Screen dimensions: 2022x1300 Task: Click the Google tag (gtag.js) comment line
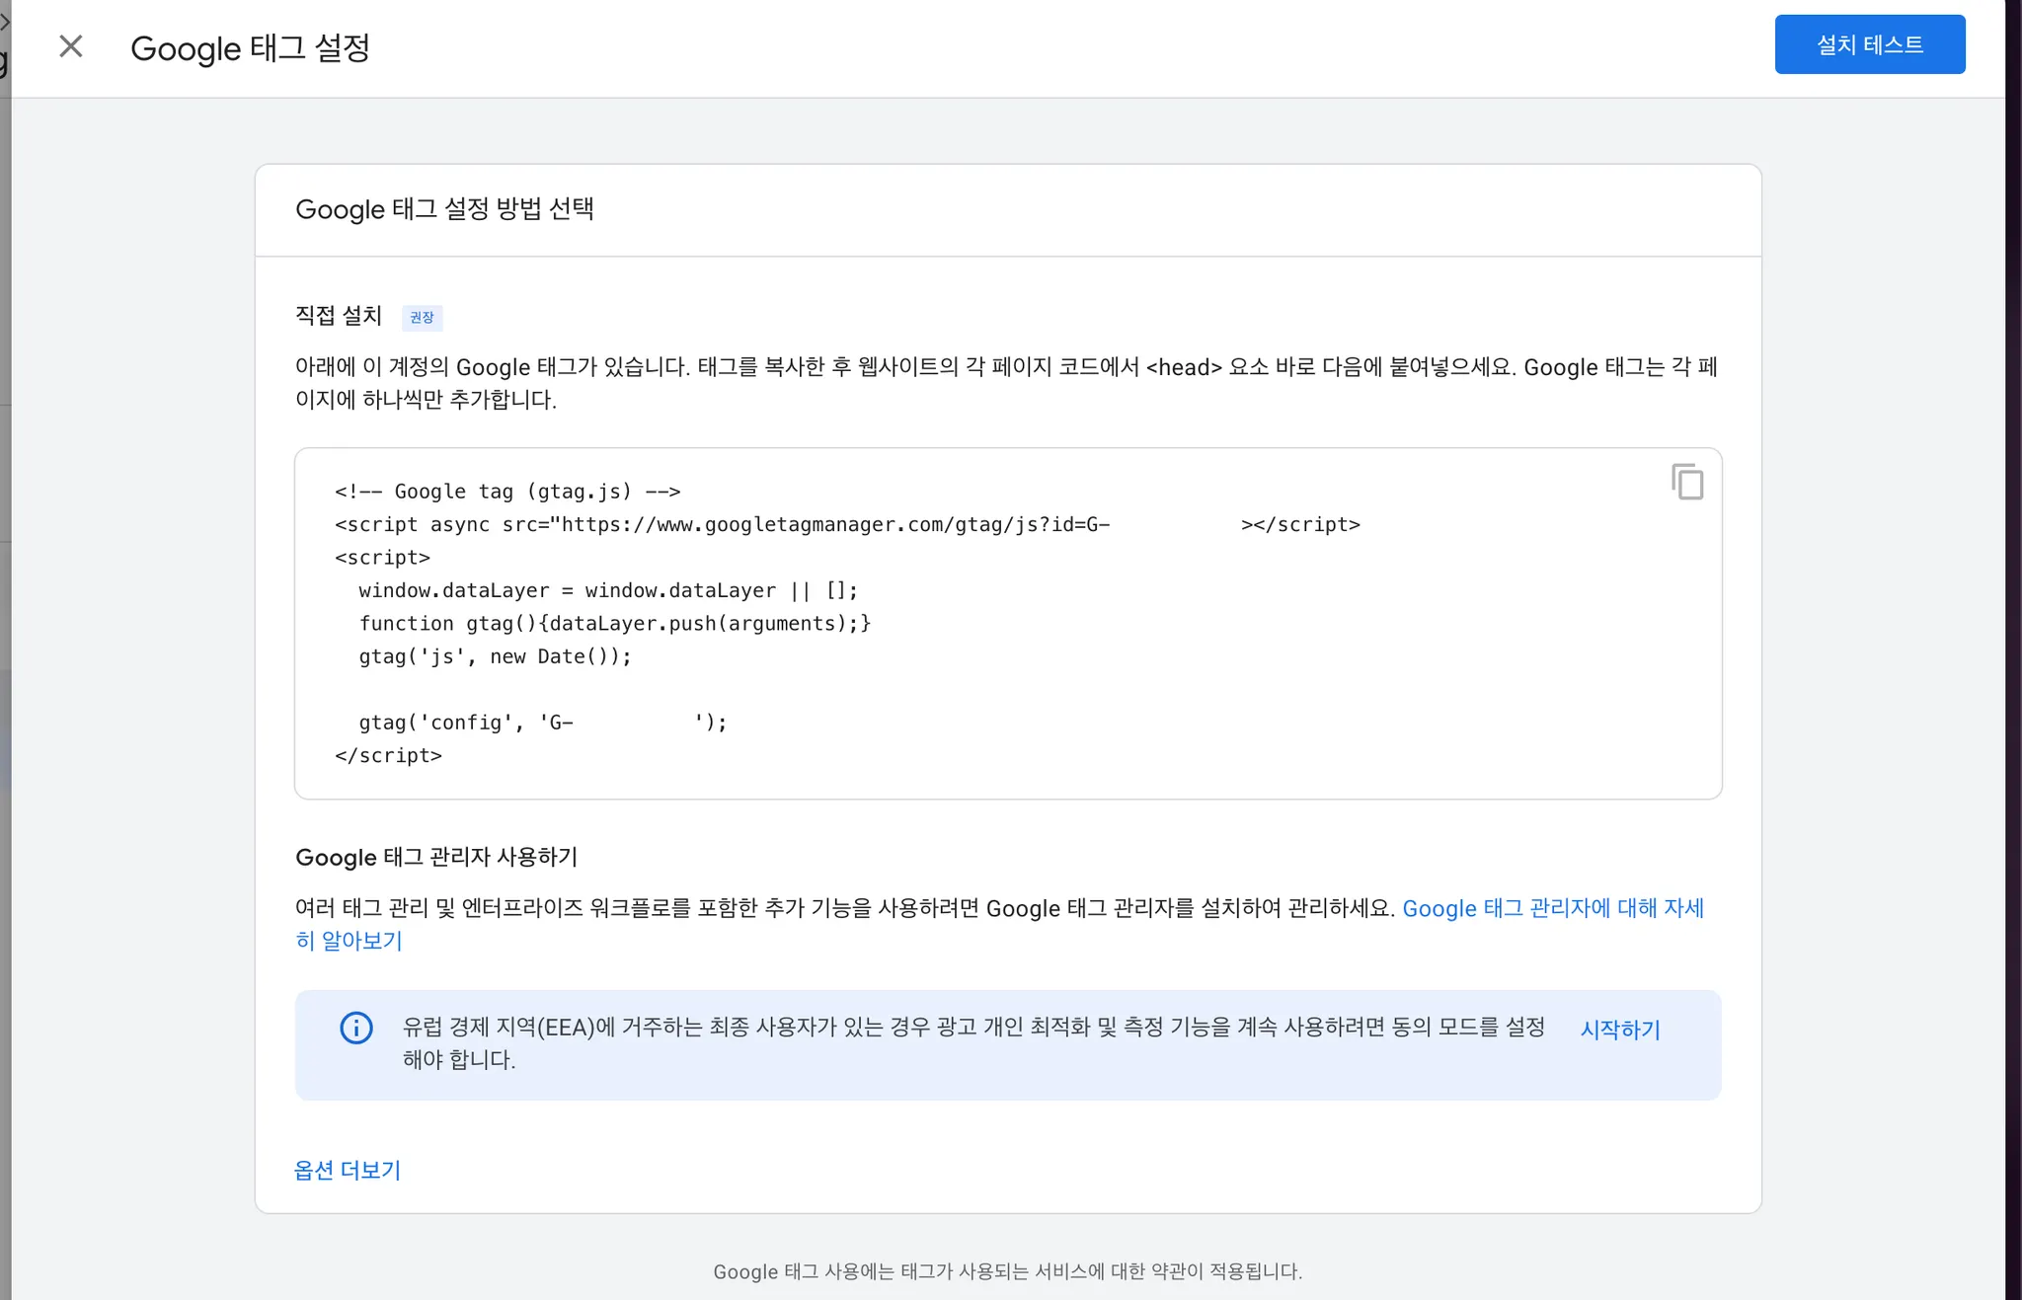507,492
